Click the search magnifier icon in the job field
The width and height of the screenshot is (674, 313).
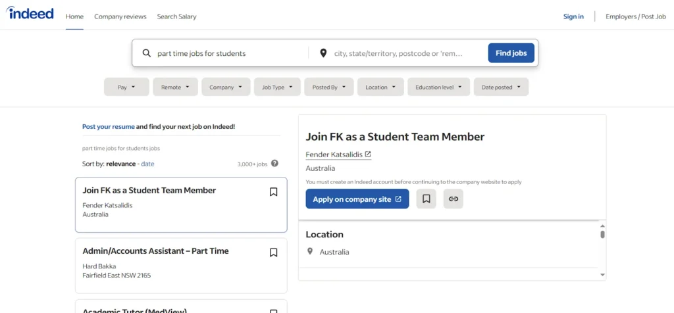pos(147,53)
